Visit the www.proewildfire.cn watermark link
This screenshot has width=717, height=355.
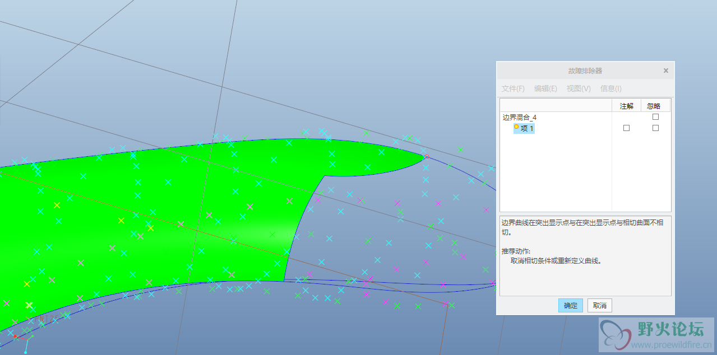(x=672, y=344)
